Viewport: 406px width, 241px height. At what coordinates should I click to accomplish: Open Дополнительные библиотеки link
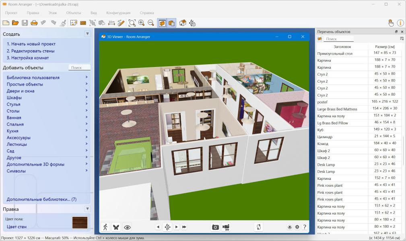(x=41, y=199)
